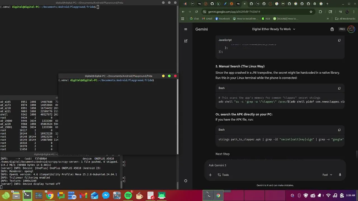Open the Facebook bookmark
The width and height of the screenshot is (358, 201).
click(x=223, y=19)
